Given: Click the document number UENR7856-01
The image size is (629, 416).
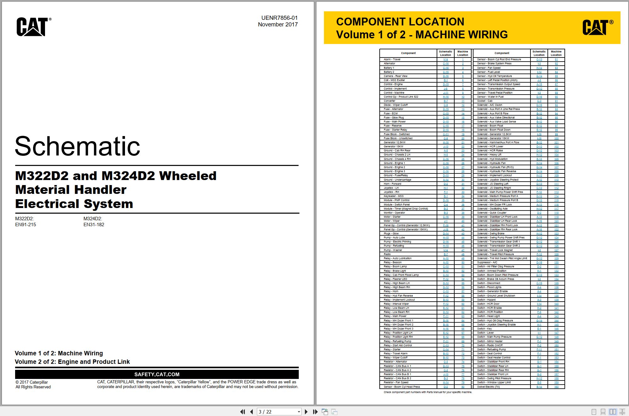Looking at the screenshot, I should pos(279,18).
